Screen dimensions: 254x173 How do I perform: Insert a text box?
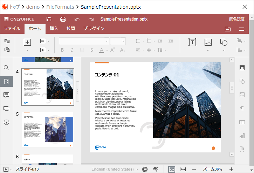click(x=192, y=42)
